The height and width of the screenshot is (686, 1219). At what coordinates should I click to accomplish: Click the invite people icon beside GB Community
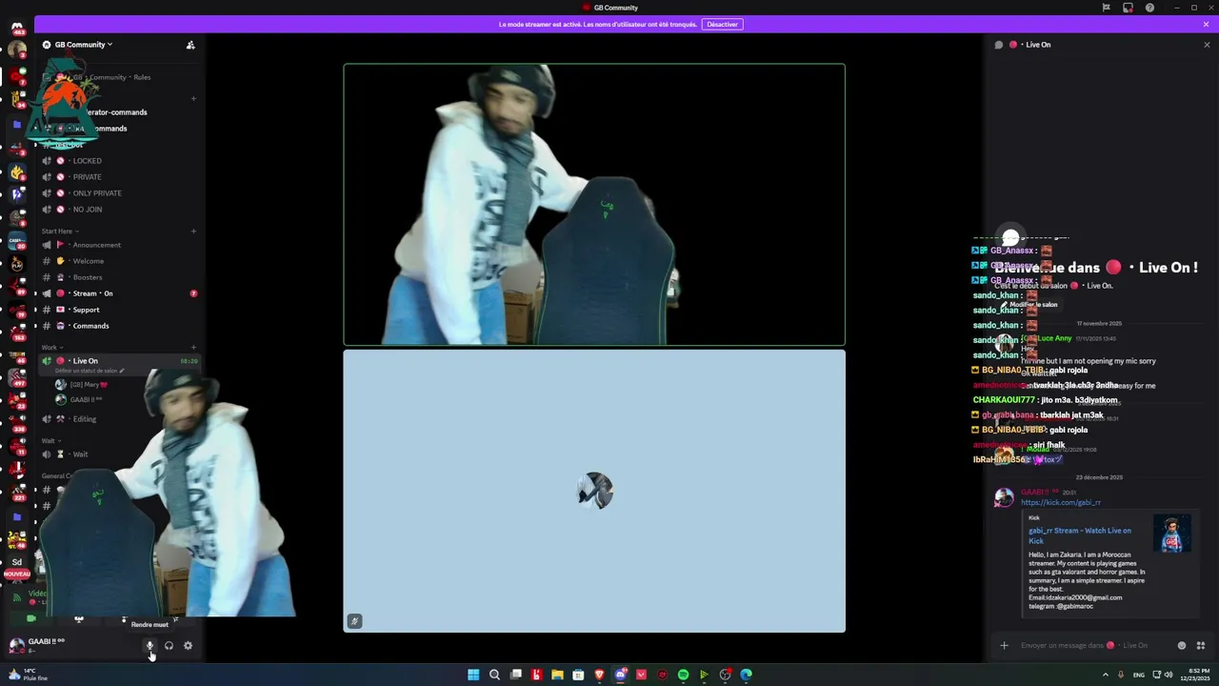[x=190, y=45]
